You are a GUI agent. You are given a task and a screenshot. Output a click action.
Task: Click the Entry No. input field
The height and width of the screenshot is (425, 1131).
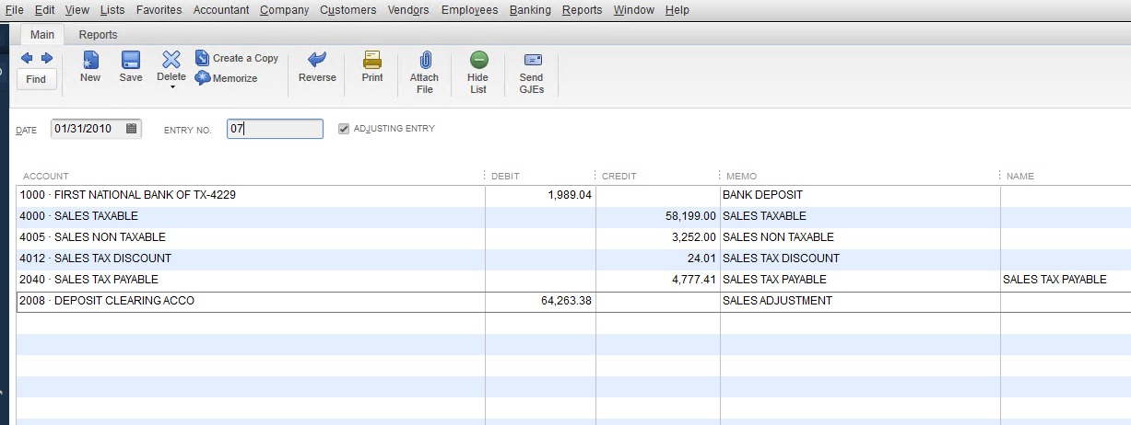pos(275,129)
